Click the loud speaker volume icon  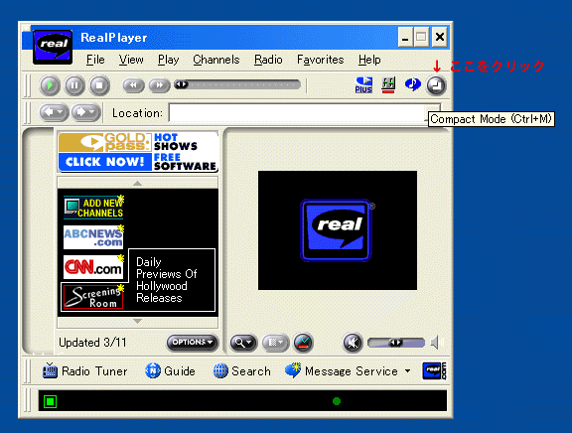(x=436, y=343)
